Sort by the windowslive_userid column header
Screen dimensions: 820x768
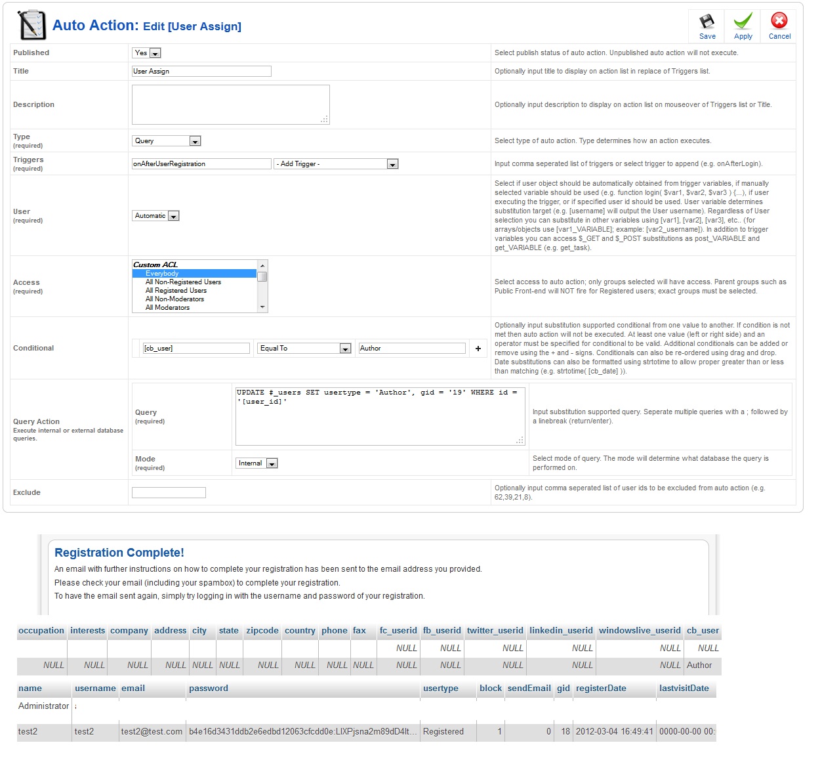click(x=640, y=631)
